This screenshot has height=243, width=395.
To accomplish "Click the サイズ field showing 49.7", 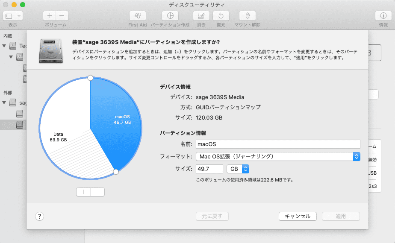I will click(209, 169).
